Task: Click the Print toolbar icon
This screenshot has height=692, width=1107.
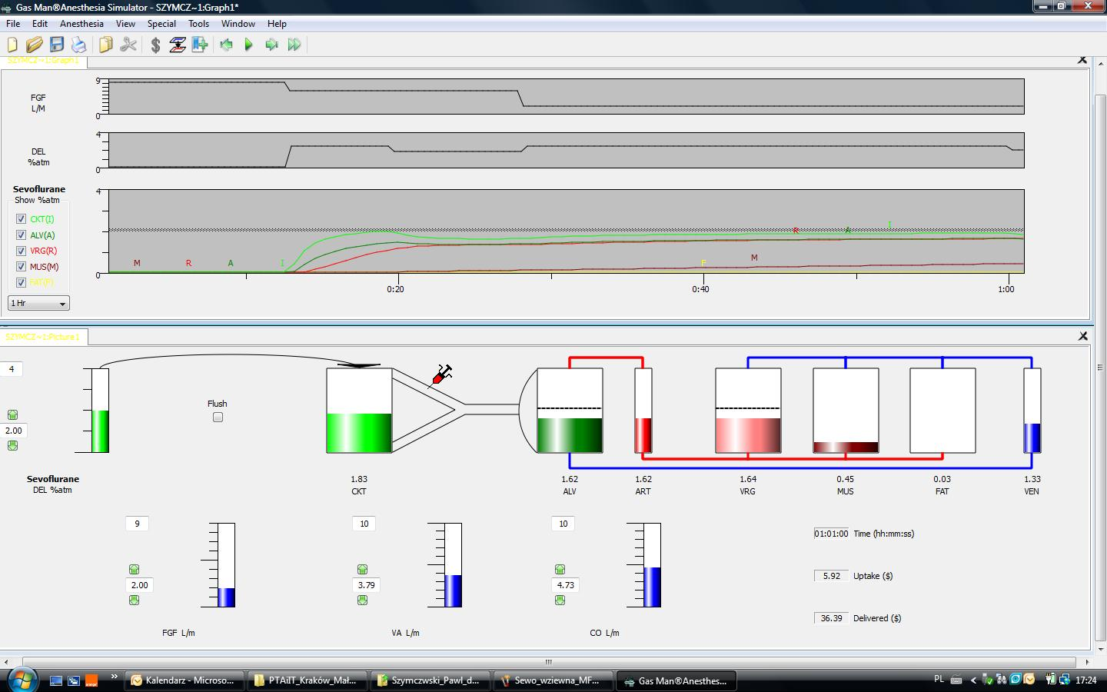Action: pos(78,45)
